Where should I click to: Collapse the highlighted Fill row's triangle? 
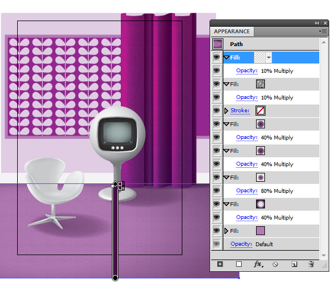[226, 58]
